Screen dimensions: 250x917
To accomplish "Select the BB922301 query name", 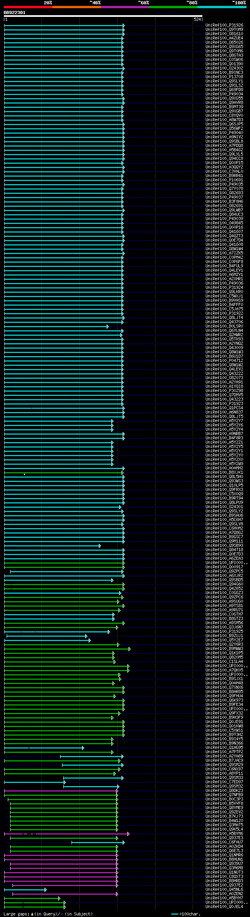I will pos(15,13).
